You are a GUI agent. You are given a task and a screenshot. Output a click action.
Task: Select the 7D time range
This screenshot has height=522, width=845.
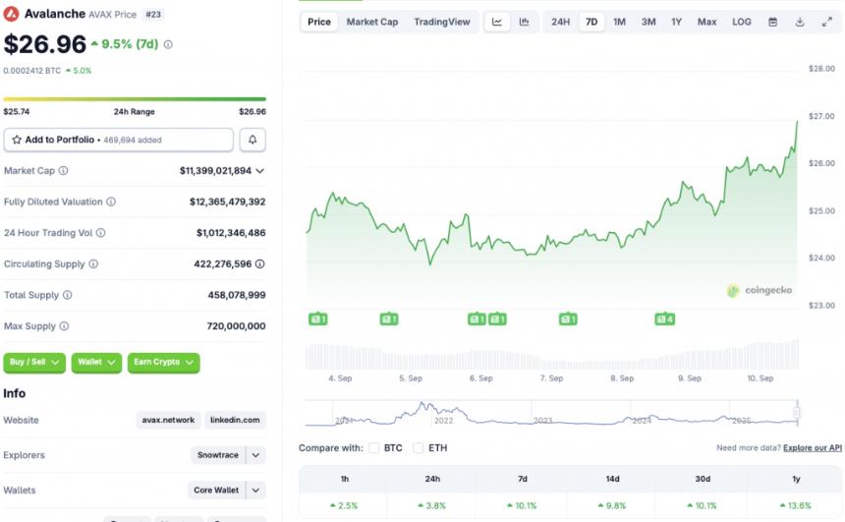tap(591, 22)
